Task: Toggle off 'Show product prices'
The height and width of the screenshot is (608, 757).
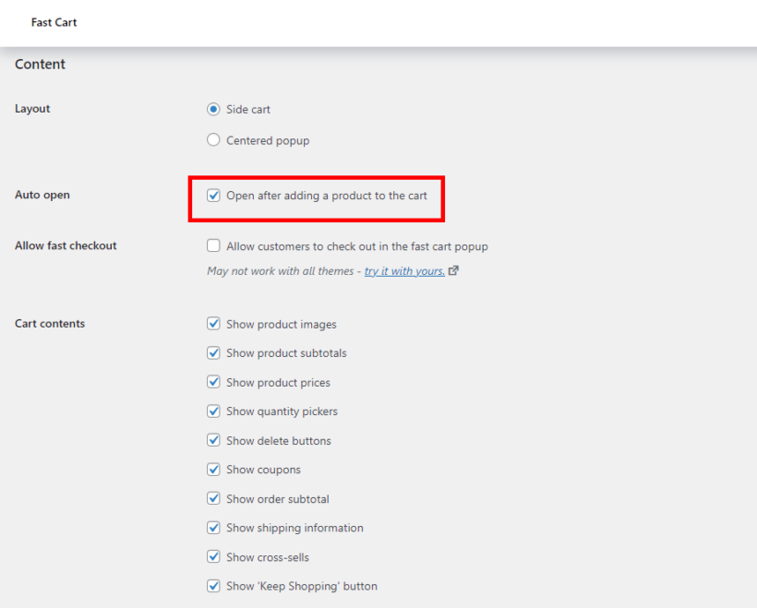Action: point(213,382)
